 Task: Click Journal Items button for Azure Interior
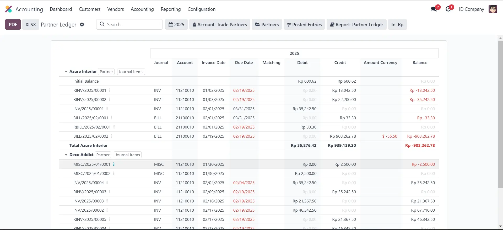(131, 72)
